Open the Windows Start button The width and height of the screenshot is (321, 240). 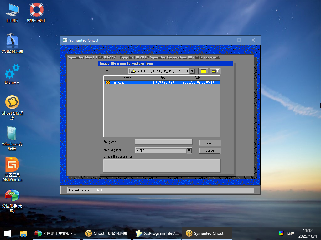coord(8,233)
